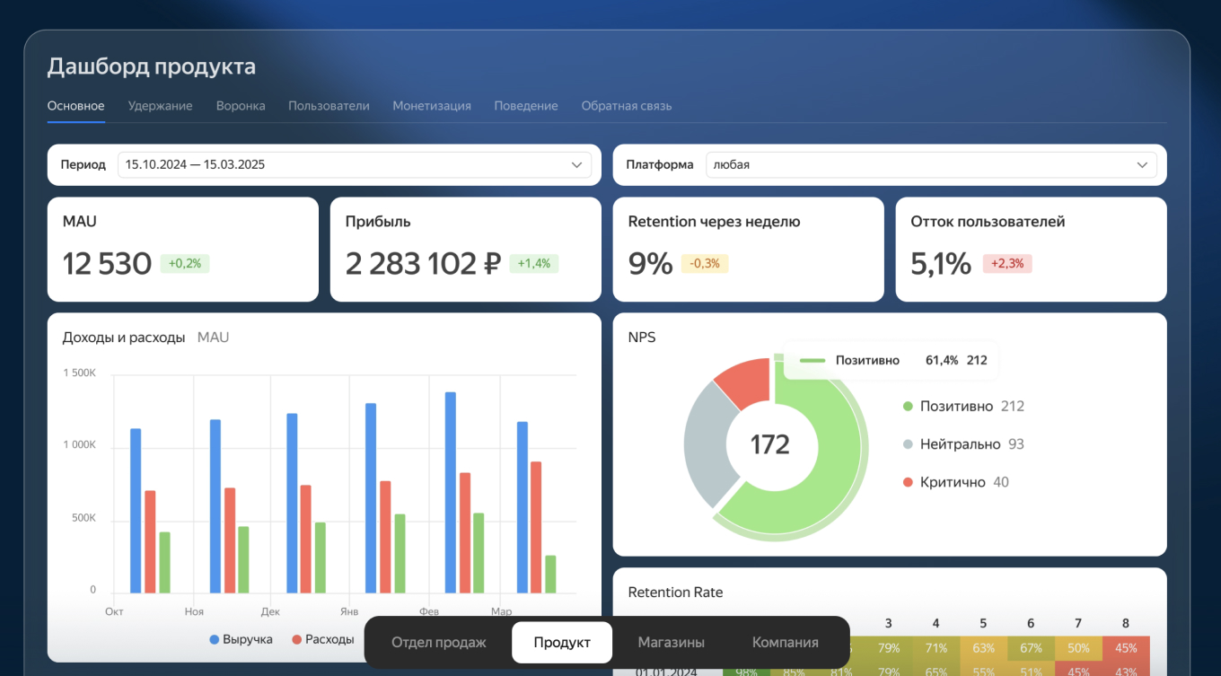Switch chart to the MAU tab

tap(214, 338)
